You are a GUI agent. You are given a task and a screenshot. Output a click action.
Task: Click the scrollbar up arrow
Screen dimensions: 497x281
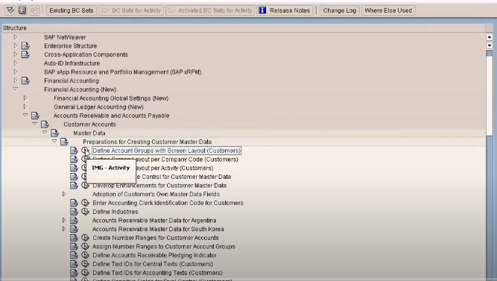490,37
